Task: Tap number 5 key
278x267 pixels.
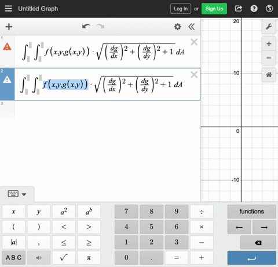Action: (151, 227)
